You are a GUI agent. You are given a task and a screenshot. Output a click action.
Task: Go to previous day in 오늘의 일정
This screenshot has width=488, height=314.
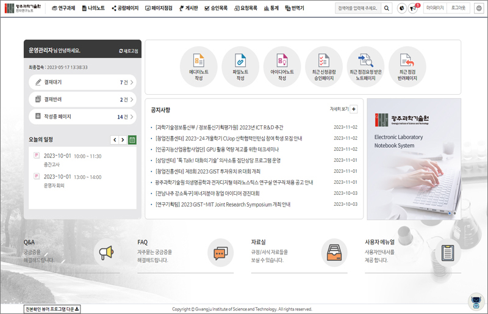coord(115,140)
